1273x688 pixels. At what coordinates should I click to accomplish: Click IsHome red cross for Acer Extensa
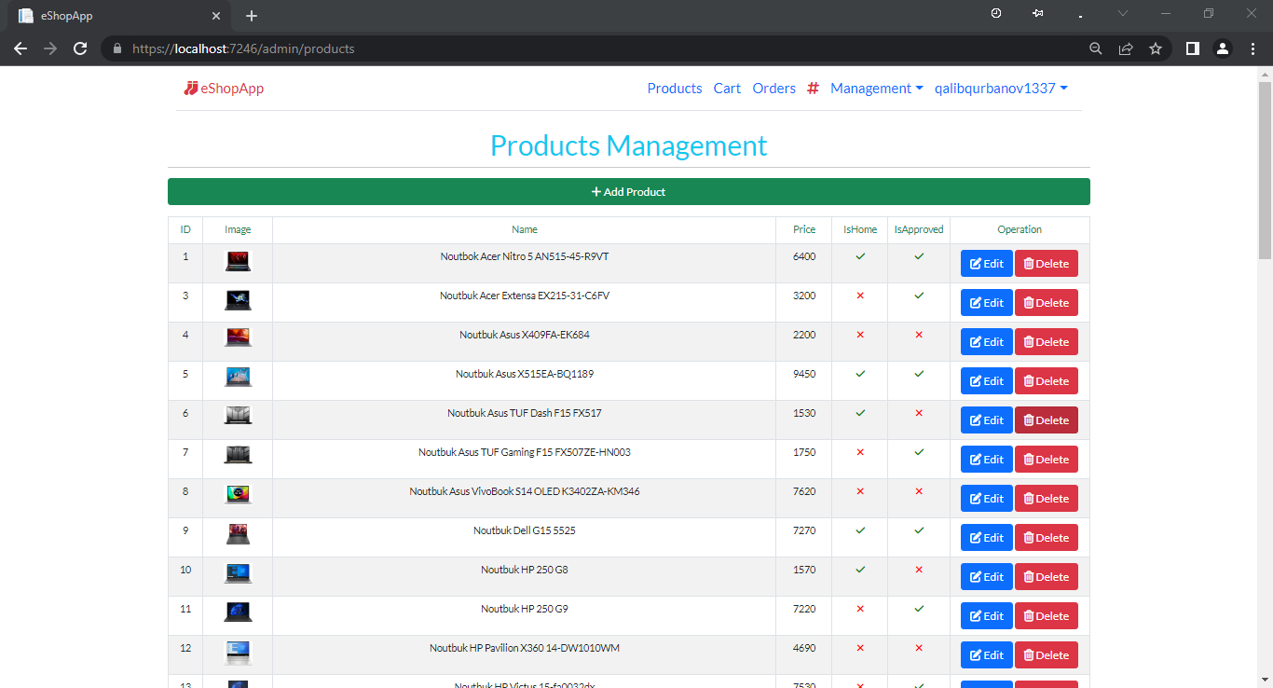click(860, 296)
